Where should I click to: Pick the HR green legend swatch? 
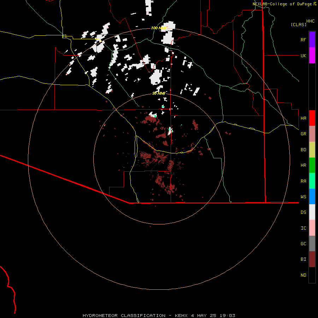312,165
